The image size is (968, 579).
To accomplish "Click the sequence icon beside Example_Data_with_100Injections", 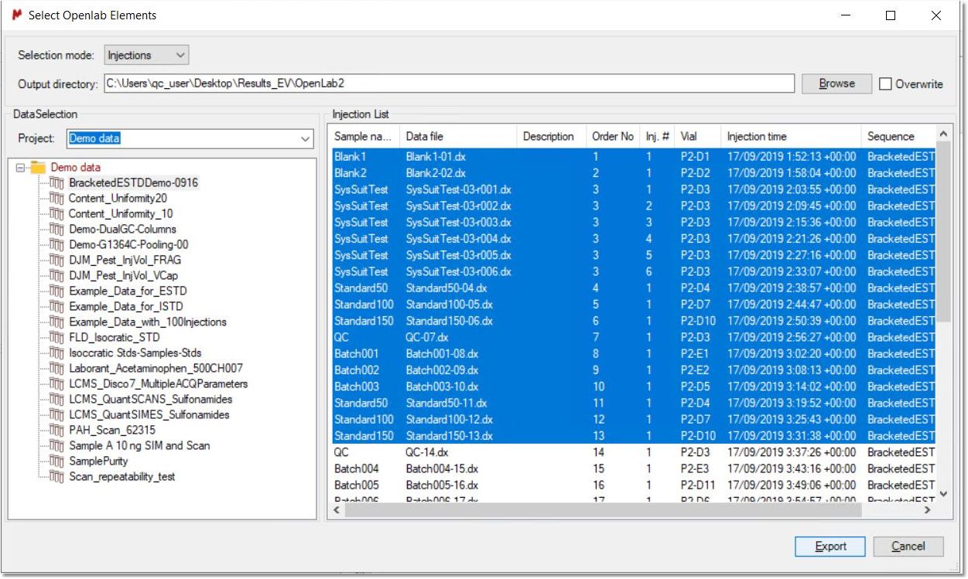I will coord(56,322).
